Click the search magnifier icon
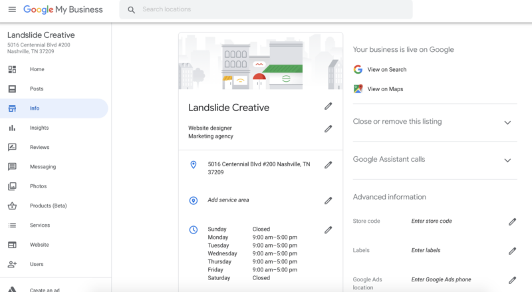The image size is (532, 292). click(x=131, y=10)
